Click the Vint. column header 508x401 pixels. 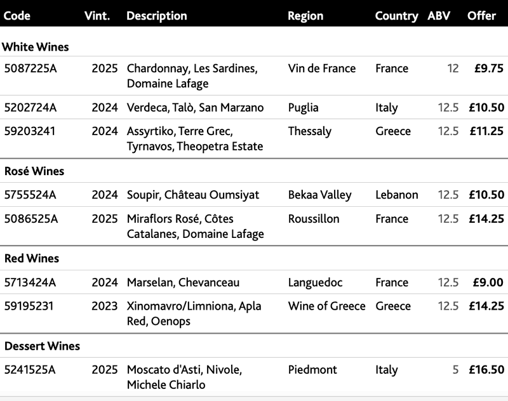tap(97, 15)
